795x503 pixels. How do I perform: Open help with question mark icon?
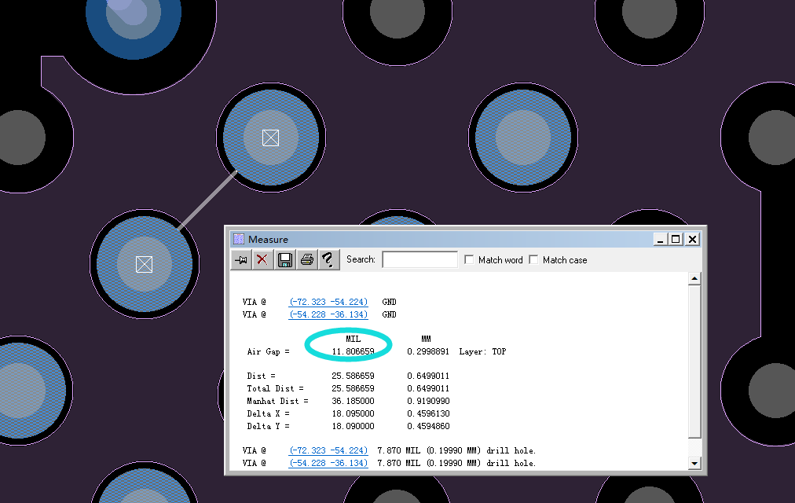tap(328, 260)
